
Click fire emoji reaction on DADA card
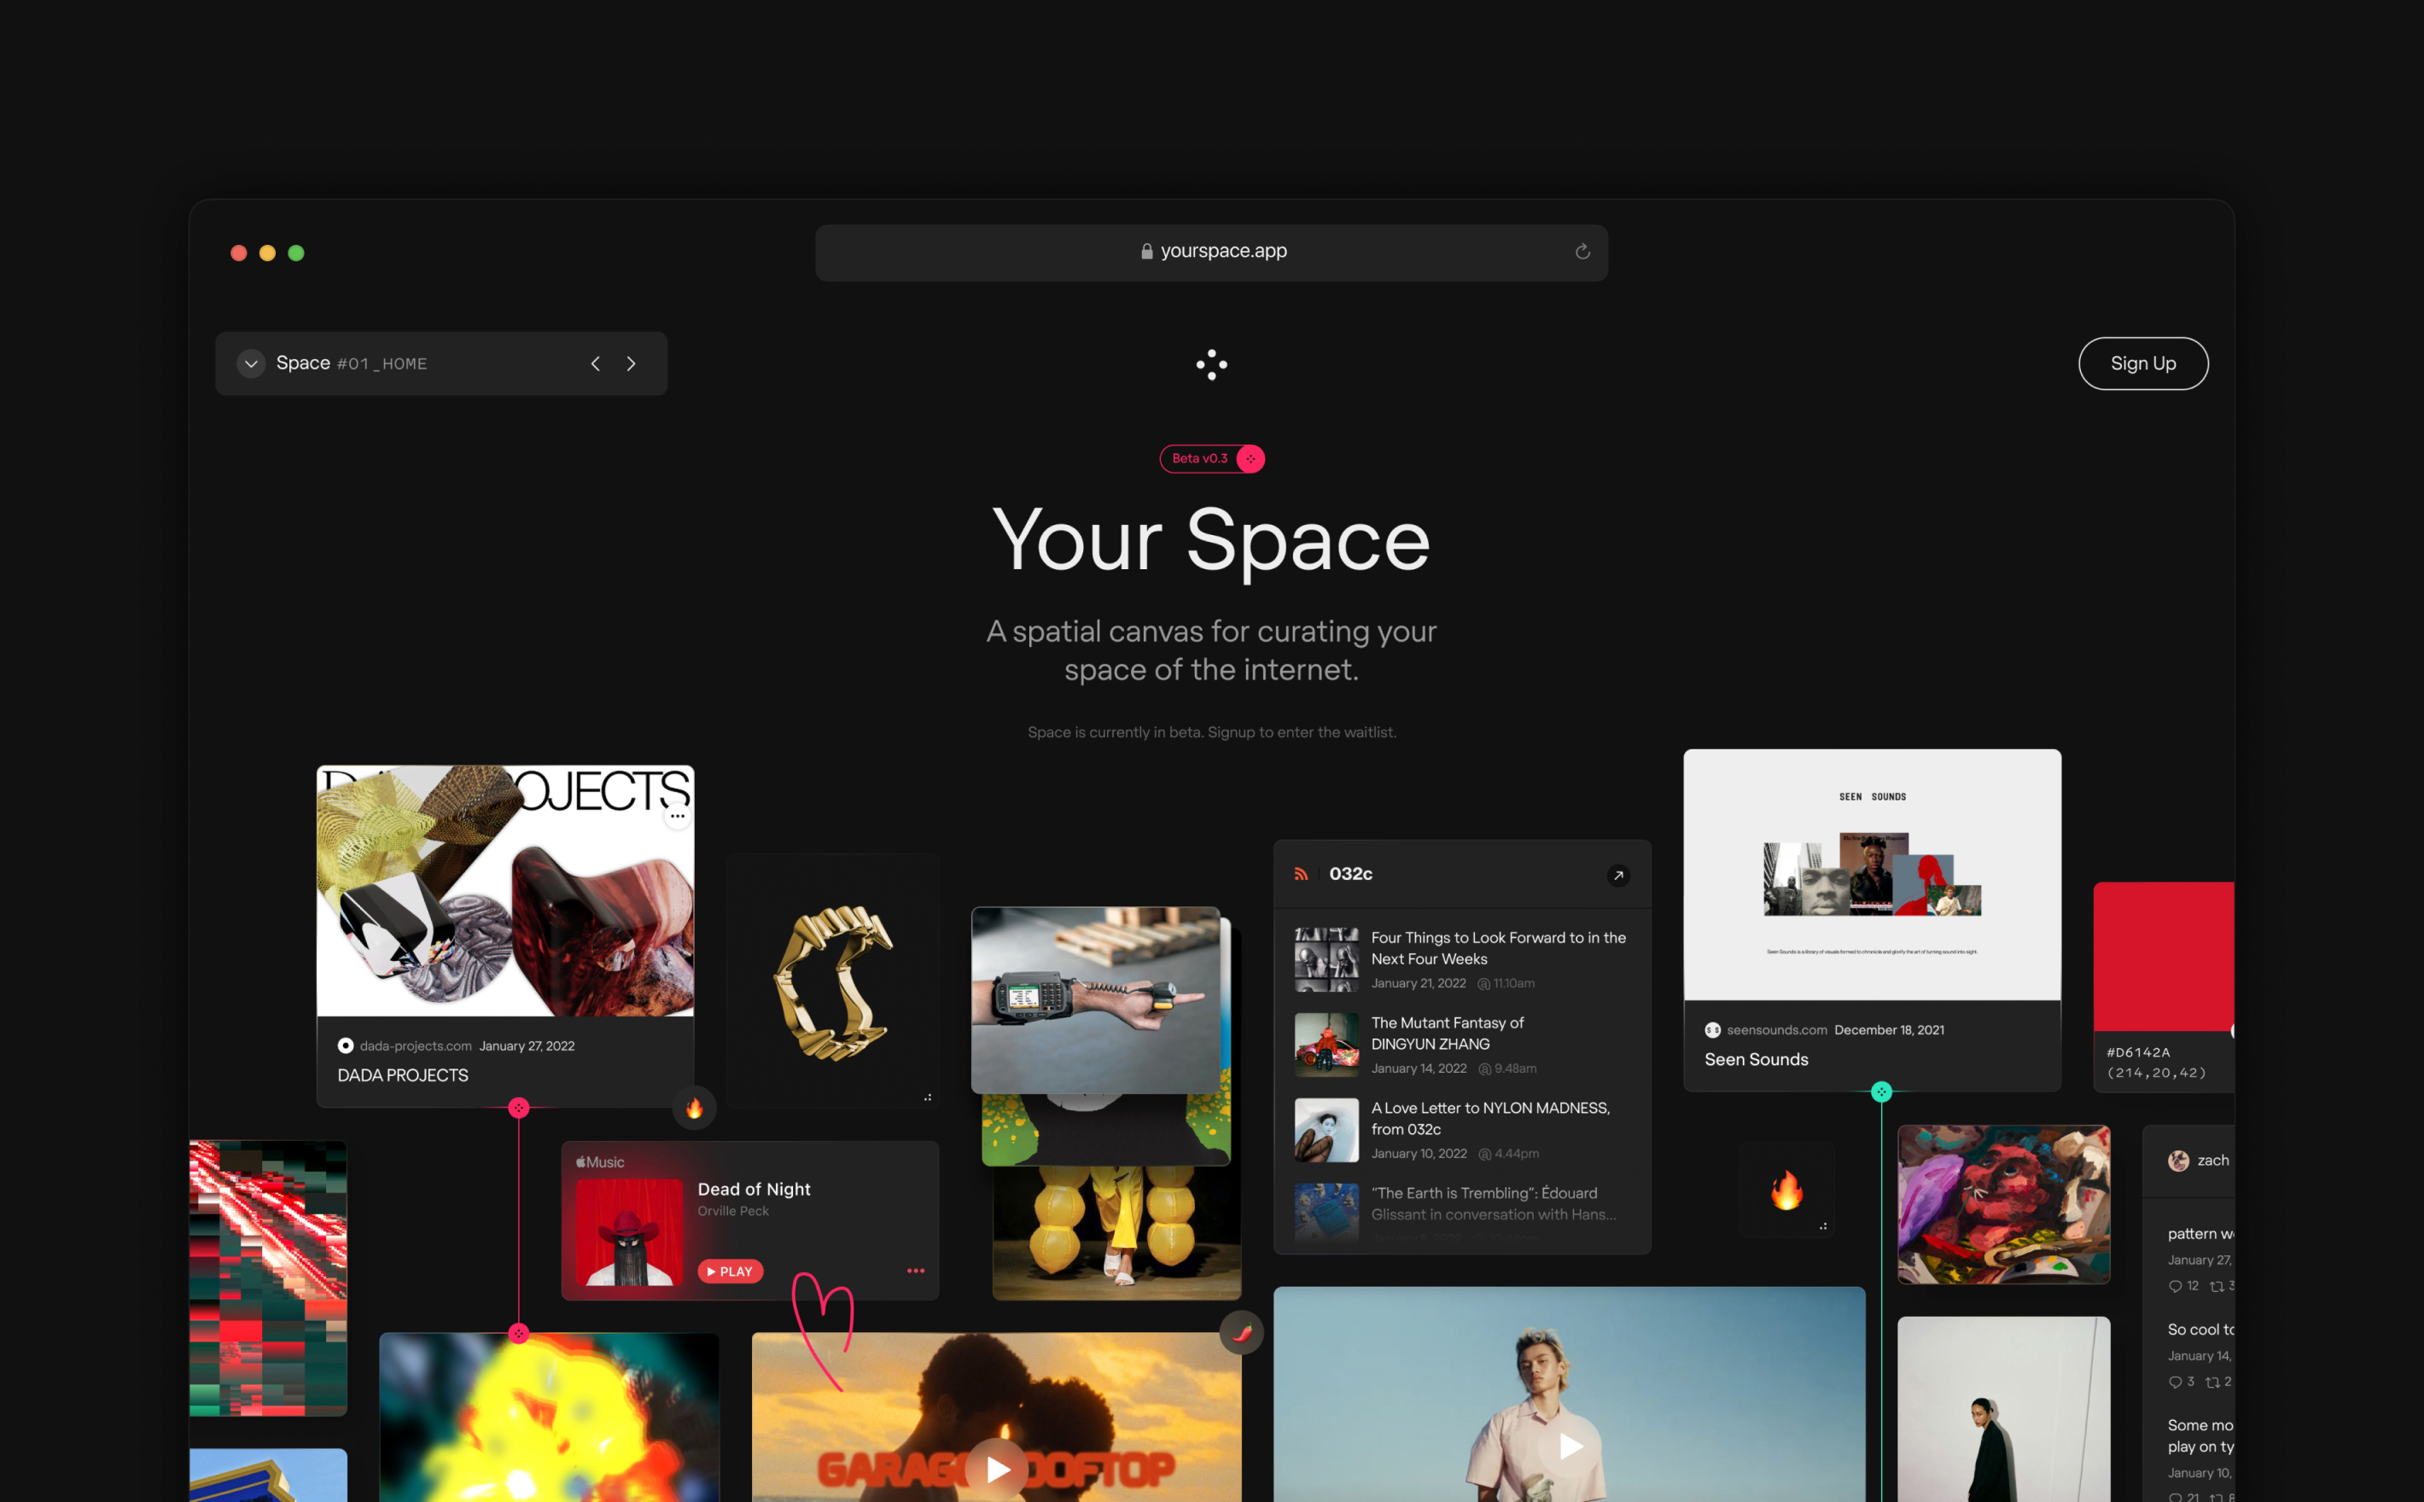[695, 1108]
